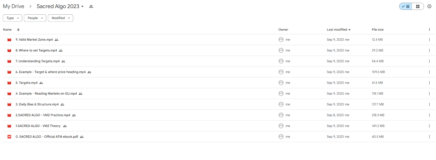Open more actions for Valid Market Zone.mp4
The image size is (436, 160).
pos(429,40)
